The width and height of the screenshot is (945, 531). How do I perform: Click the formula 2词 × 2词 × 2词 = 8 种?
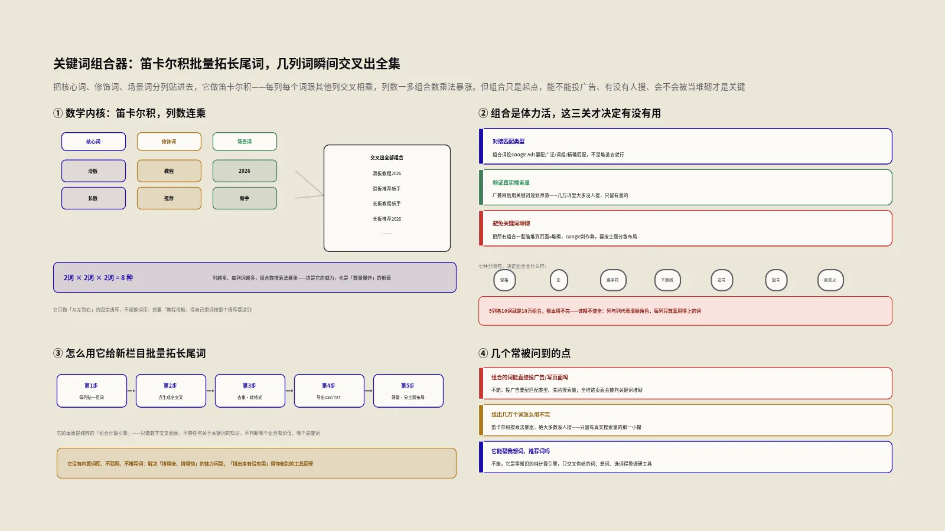(98, 277)
